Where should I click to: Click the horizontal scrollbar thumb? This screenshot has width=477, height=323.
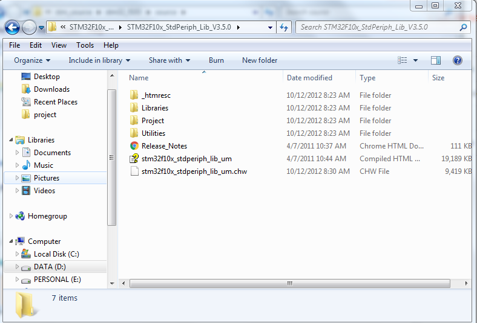tap(289, 284)
